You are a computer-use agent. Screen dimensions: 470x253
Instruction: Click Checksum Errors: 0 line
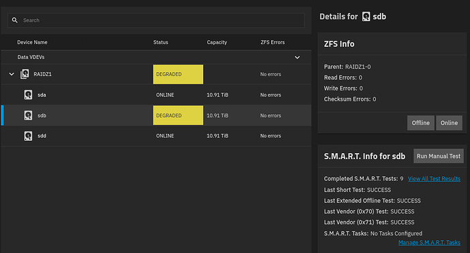coord(350,99)
